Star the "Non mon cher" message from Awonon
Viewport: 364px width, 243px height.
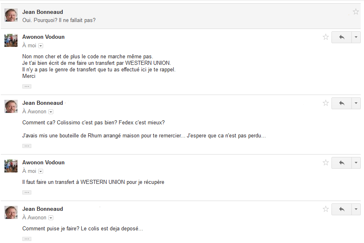pos(326,37)
